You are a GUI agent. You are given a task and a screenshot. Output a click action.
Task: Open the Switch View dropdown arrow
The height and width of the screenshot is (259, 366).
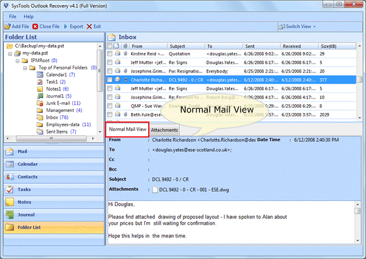pos(315,27)
